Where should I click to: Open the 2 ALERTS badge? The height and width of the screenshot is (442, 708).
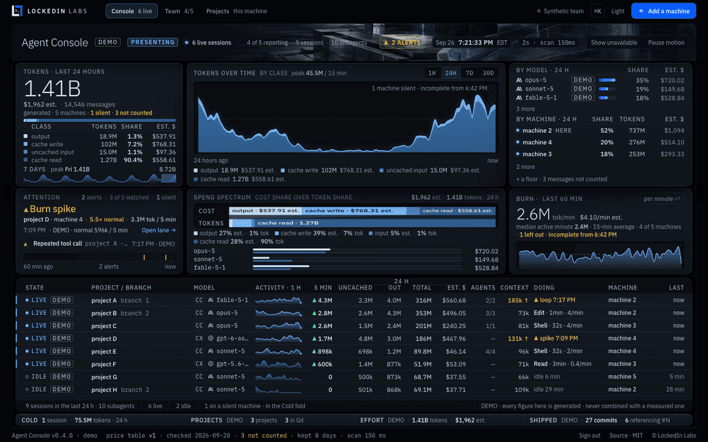click(x=402, y=43)
